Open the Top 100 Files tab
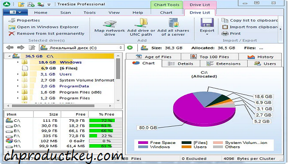The height and width of the screenshot is (164, 288). pos(210,57)
